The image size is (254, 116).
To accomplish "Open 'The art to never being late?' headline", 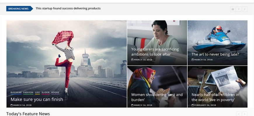I will point(215,54).
